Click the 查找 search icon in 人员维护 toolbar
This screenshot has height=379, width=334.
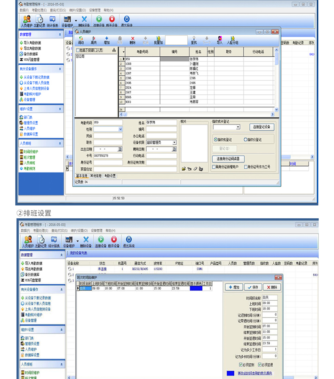click(x=194, y=39)
